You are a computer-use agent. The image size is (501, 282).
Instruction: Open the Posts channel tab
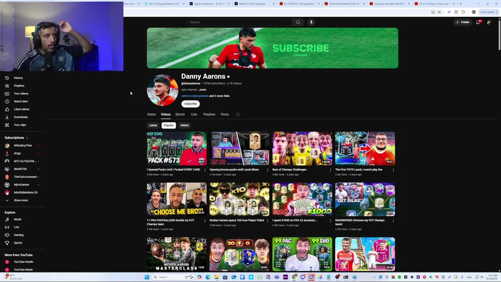coord(225,114)
